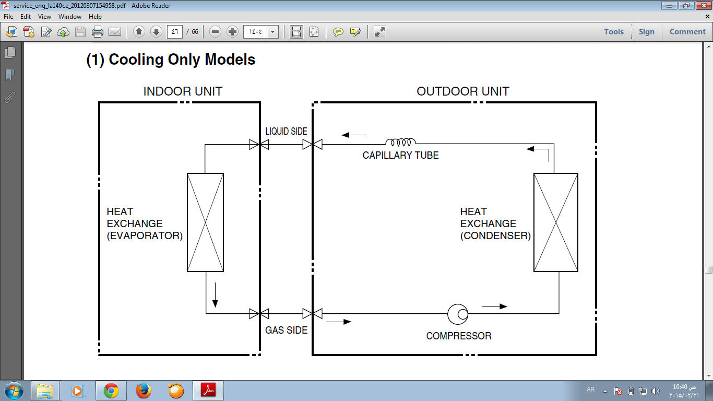The height and width of the screenshot is (401, 713).
Task: Toggle fit one full page view
Action: pyautogui.click(x=314, y=32)
